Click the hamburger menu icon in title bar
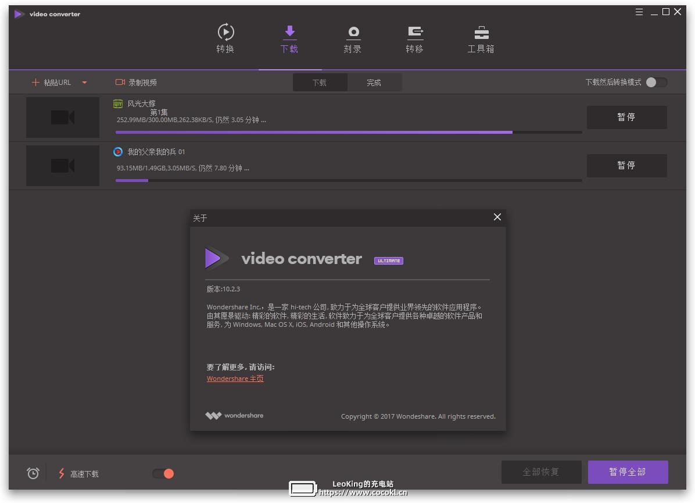Screen dimensions: 695x503 (x=639, y=12)
